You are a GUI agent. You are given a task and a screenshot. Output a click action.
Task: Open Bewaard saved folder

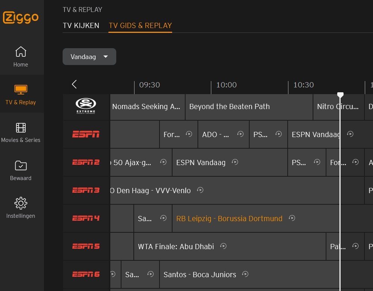(x=21, y=170)
